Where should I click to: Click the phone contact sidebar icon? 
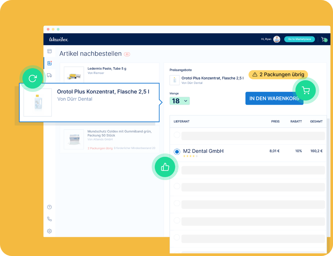coord(49,219)
